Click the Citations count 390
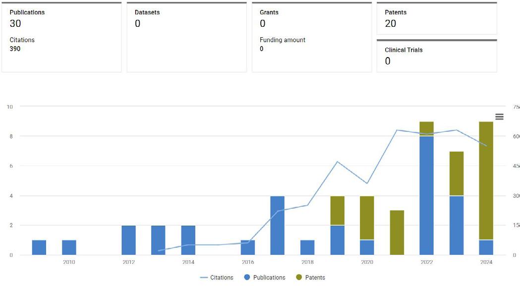Image resolution: width=520 pixels, height=296 pixels. 15,49
